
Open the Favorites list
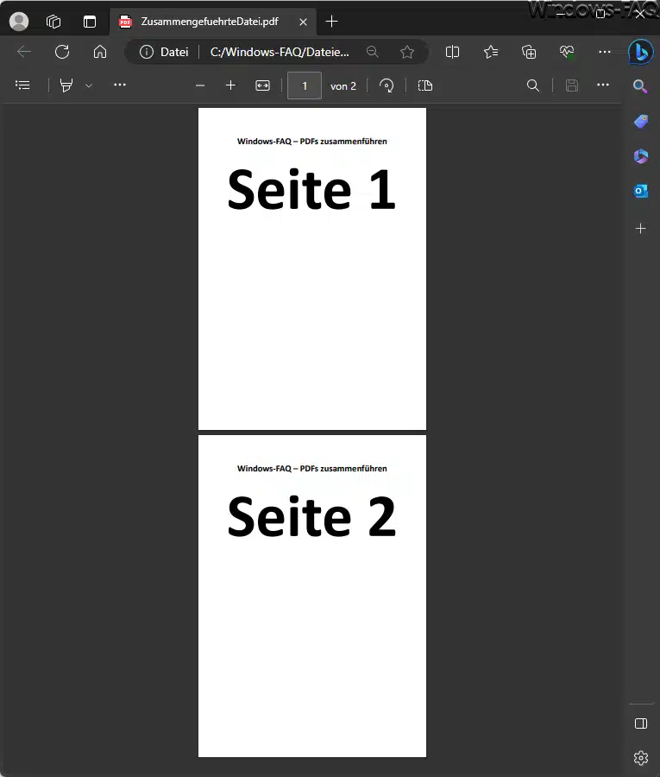(491, 52)
